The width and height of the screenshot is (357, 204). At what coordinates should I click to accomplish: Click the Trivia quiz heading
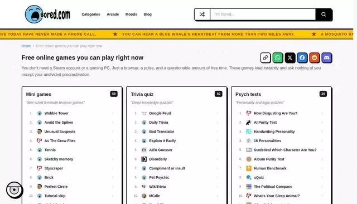tap(142, 94)
